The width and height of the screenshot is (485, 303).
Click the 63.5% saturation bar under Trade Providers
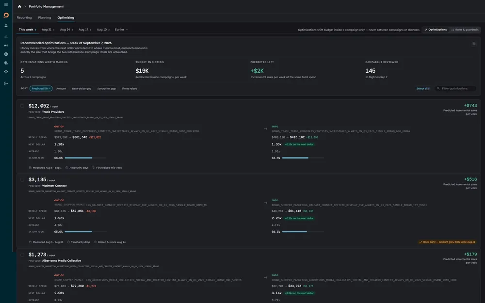pyautogui.click(x=303, y=158)
